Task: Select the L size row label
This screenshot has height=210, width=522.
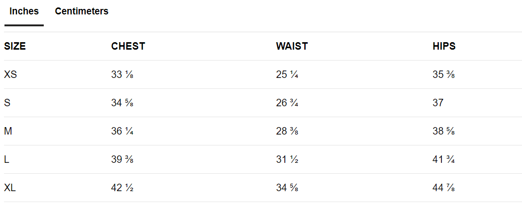Action: pos(6,160)
